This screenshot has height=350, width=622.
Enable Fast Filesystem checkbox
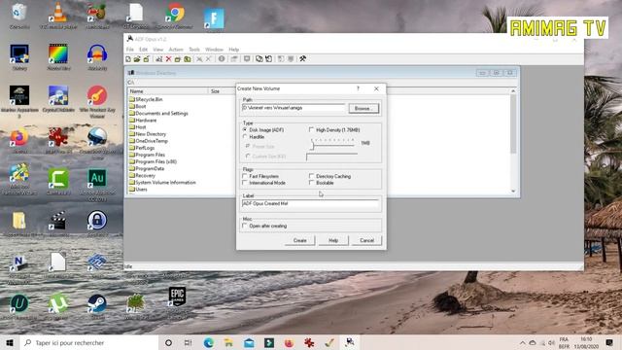click(x=245, y=176)
